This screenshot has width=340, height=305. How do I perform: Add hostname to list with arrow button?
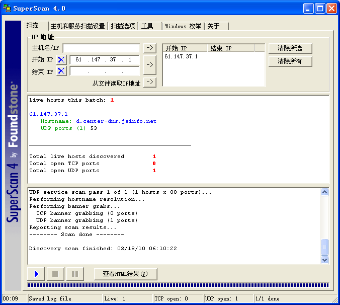coord(149,48)
